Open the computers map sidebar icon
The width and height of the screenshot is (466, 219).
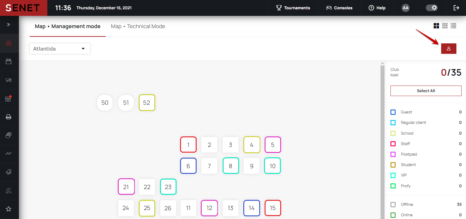(8, 43)
